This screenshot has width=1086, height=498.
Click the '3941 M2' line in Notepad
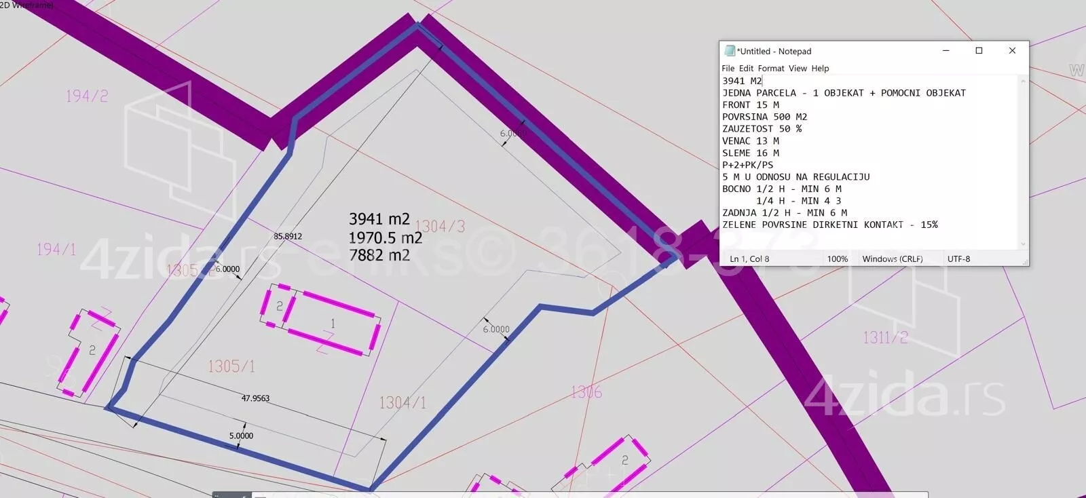(743, 81)
